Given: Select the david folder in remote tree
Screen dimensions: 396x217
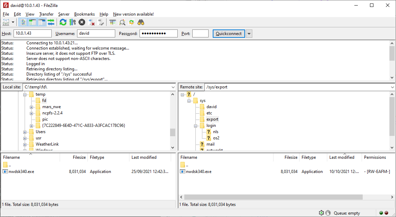Looking at the screenshot, I should coord(211,107).
